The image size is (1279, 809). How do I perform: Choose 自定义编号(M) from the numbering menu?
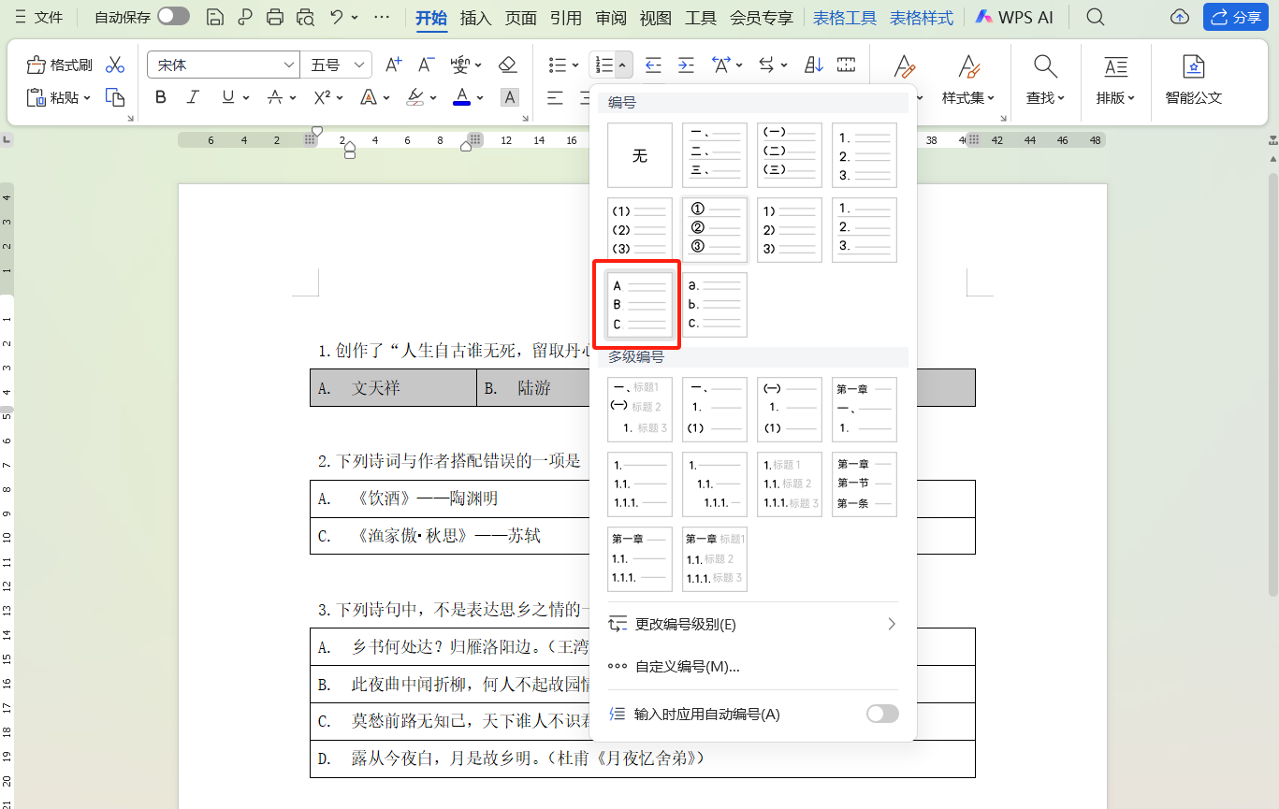click(x=689, y=666)
